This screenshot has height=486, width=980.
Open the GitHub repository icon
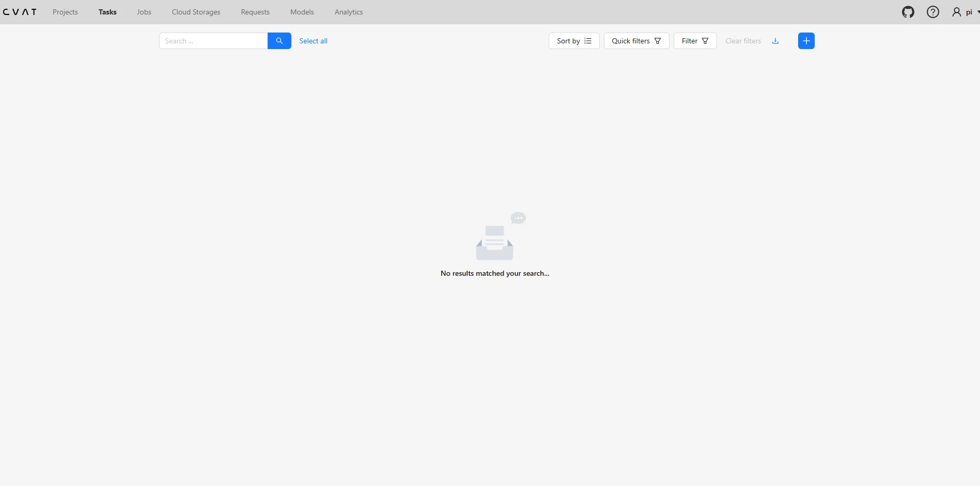[x=908, y=12]
